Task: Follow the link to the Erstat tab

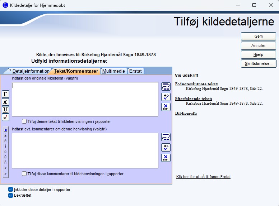Action: [x=203, y=177]
